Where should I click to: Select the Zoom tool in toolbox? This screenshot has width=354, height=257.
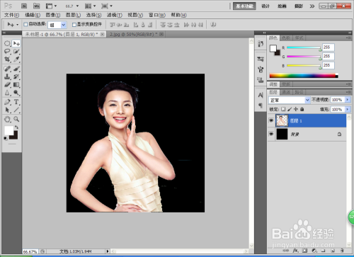pos(16,119)
